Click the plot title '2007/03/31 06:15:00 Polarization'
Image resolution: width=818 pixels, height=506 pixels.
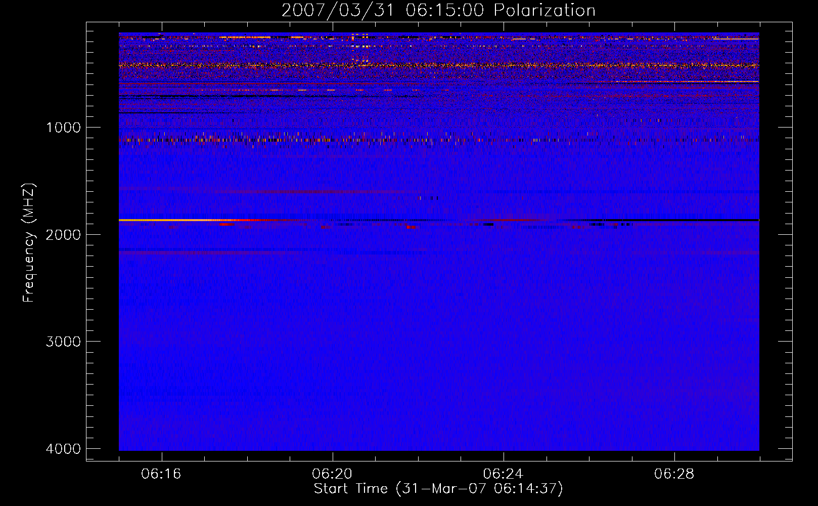[x=438, y=10]
